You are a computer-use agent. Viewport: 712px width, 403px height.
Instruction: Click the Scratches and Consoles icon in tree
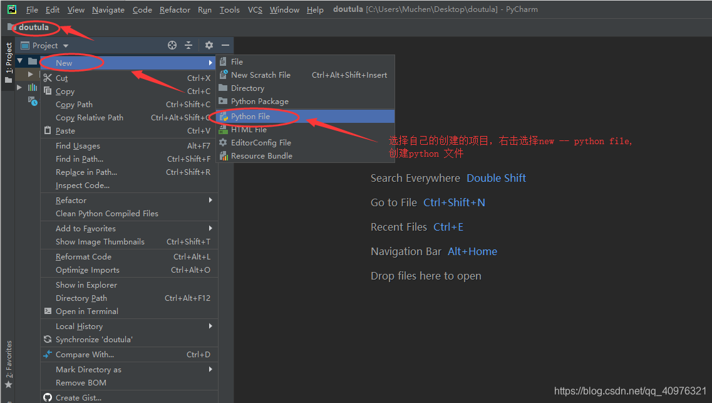tap(33, 100)
